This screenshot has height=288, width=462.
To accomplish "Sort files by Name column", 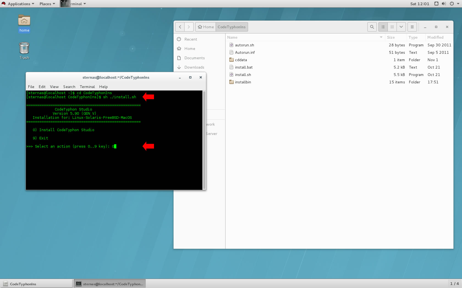I will coord(305,37).
